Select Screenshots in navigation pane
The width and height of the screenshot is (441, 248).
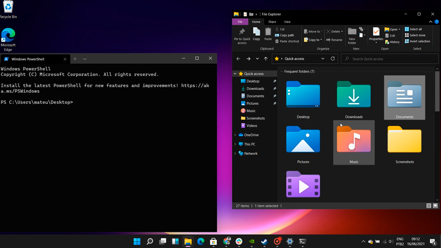pyautogui.click(x=255, y=119)
